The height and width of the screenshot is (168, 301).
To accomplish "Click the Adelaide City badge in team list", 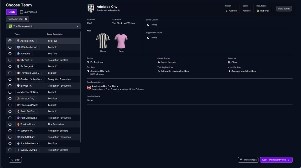I will (x=18, y=41).
